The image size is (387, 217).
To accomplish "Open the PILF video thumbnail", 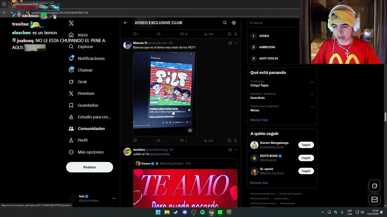I will 164,94.
